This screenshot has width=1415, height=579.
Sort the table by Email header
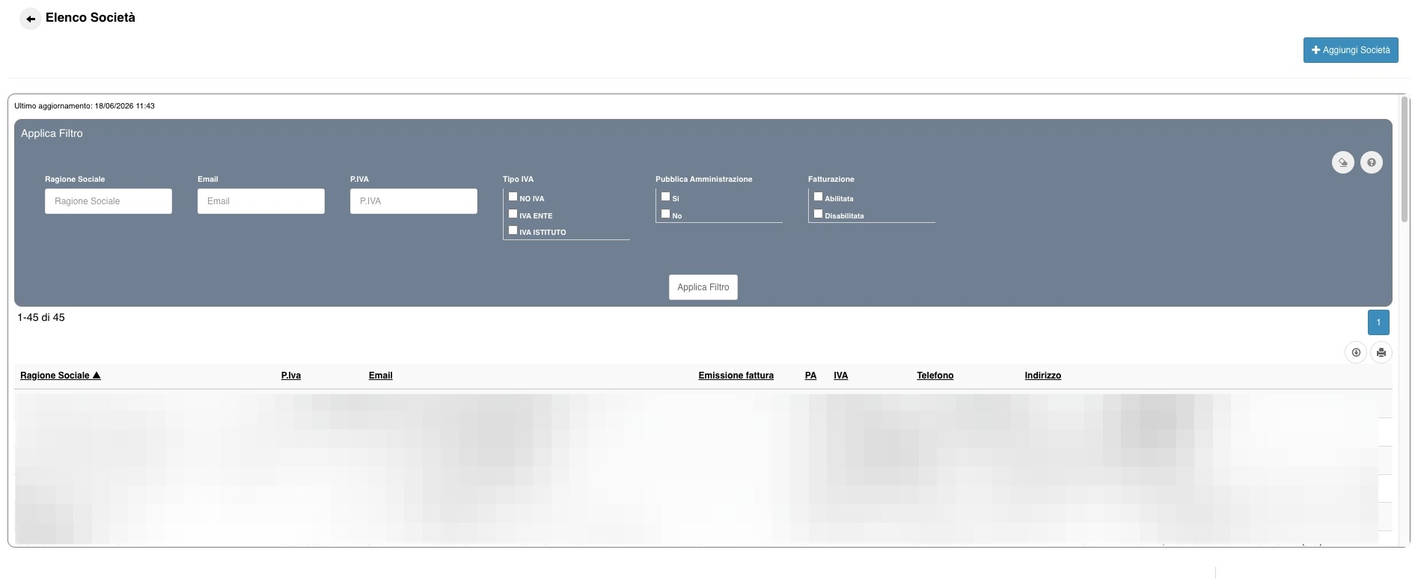point(380,376)
